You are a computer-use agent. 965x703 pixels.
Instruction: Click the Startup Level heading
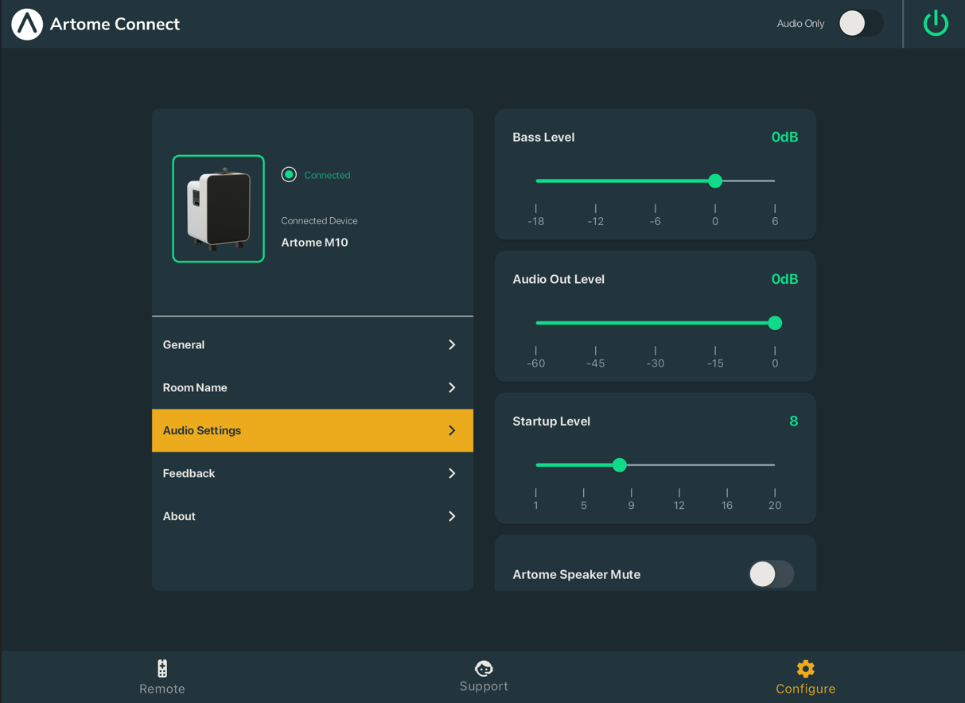point(551,421)
